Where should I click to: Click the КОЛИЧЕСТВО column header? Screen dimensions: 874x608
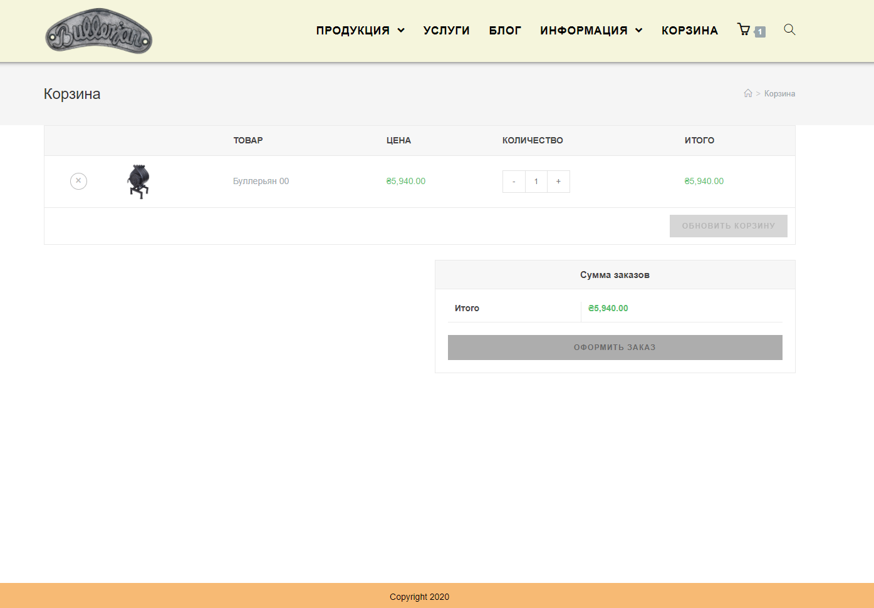tap(533, 140)
